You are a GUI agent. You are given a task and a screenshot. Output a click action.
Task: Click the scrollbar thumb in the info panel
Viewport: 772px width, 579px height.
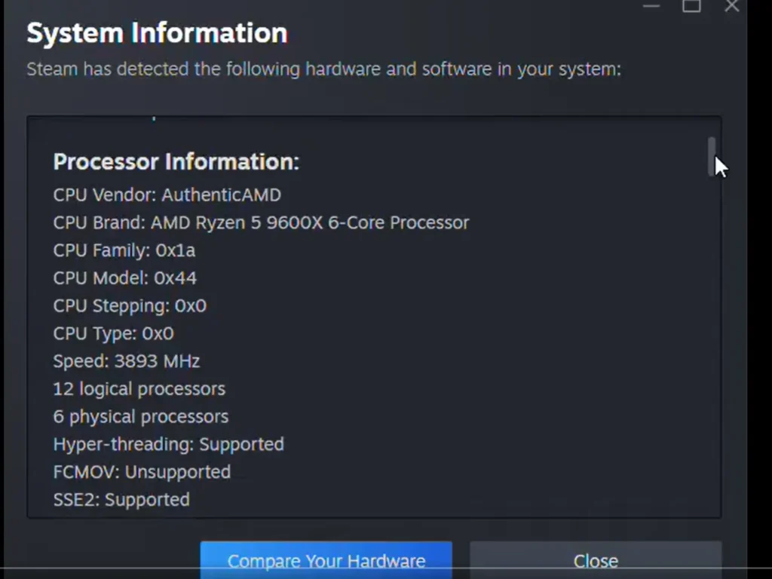(712, 156)
